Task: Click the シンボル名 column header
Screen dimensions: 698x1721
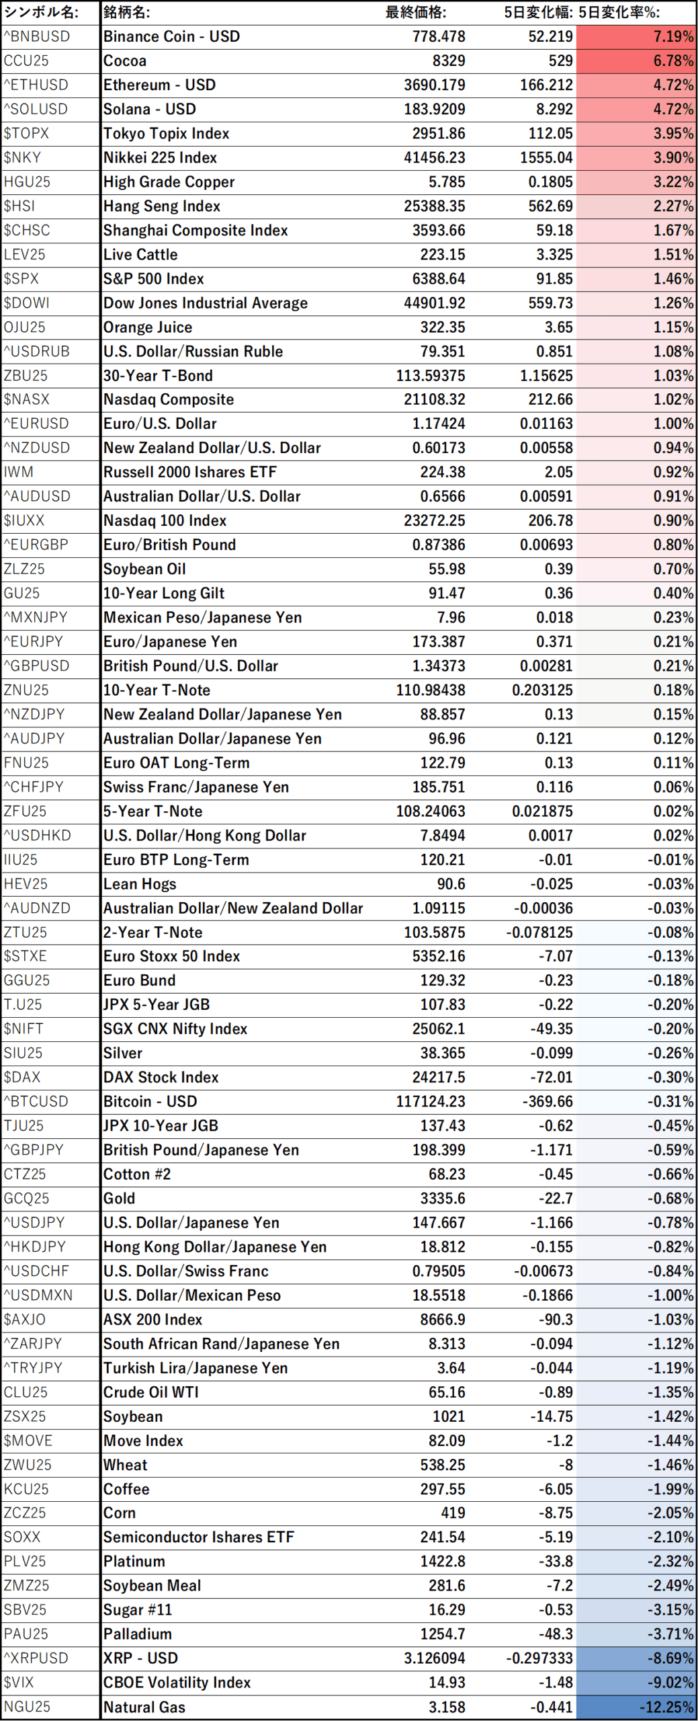Action: [x=42, y=12]
